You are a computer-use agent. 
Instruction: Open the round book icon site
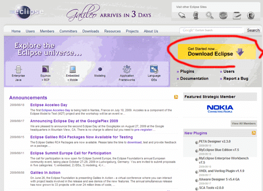251,15
